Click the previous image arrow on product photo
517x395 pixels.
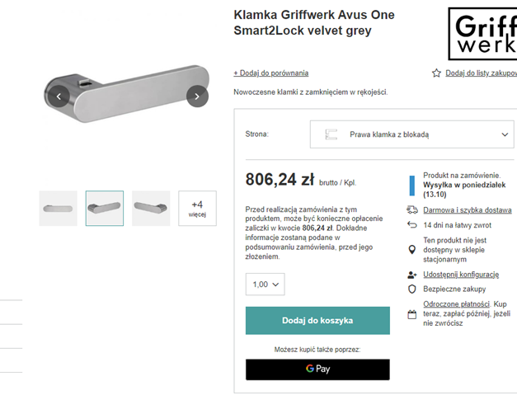tap(59, 96)
